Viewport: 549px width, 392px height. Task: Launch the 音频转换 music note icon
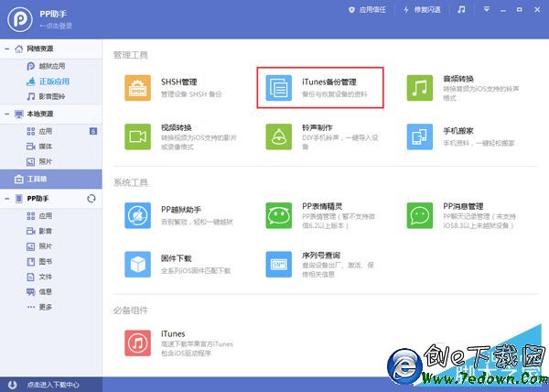[420, 88]
